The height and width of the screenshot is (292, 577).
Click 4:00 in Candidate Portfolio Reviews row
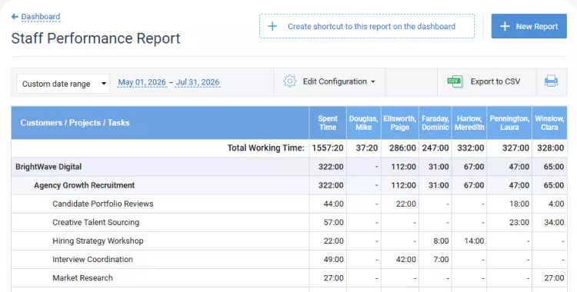556,204
